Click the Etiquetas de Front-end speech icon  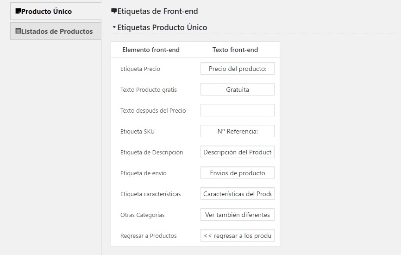point(114,11)
